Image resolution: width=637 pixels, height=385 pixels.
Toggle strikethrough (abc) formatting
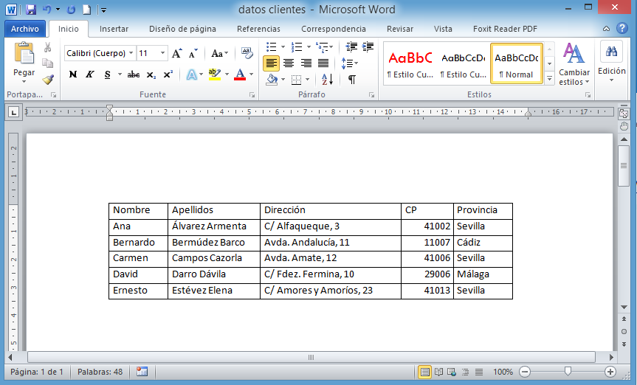pyautogui.click(x=134, y=74)
